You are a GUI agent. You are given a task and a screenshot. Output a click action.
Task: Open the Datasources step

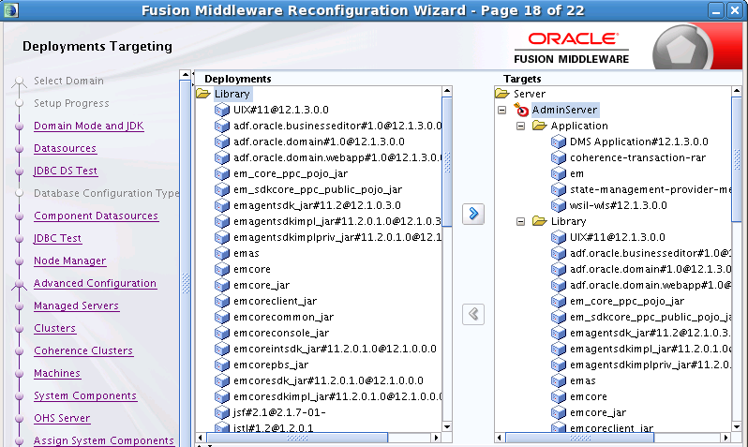[x=65, y=148]
